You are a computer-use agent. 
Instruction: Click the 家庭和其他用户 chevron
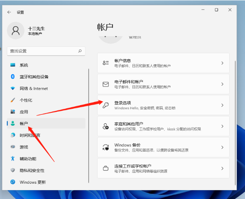click(222, 126)
